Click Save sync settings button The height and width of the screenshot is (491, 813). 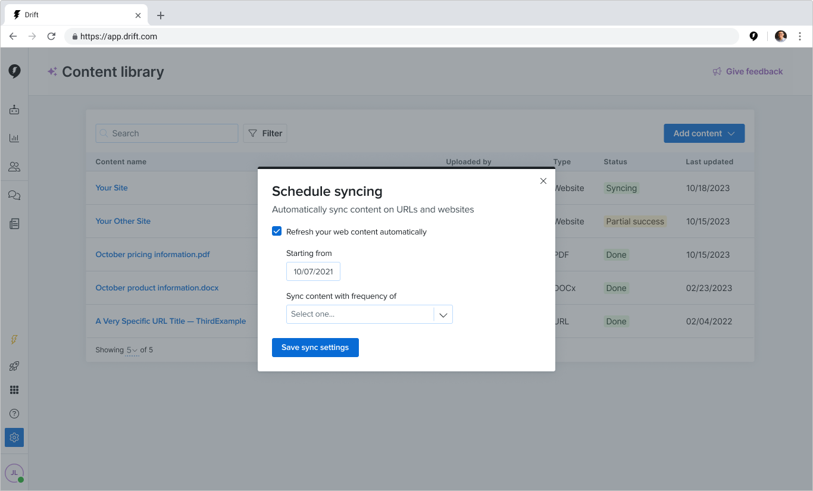click(315, 348)
